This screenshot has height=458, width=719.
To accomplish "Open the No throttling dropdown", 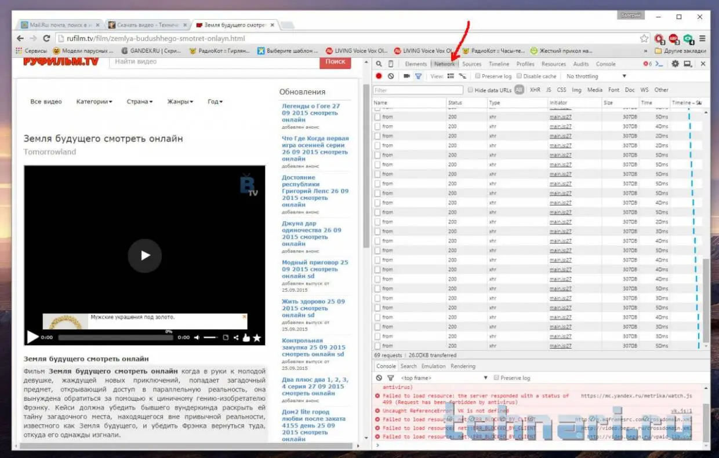I will 596,76.
